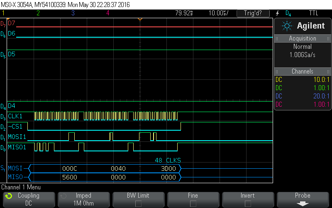Open the Probe submenu arrow

point(303,203)
